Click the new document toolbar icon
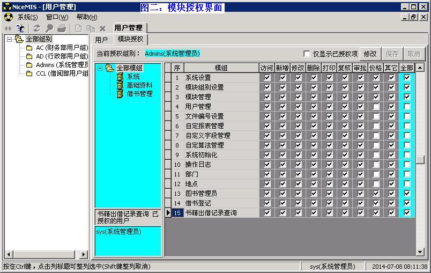Screen dimensions: 431x273 pos(78,28)
